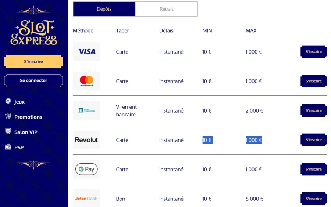331x207 pixels.
Task: Switch to the Retrait tab
Action: point(166,9)
